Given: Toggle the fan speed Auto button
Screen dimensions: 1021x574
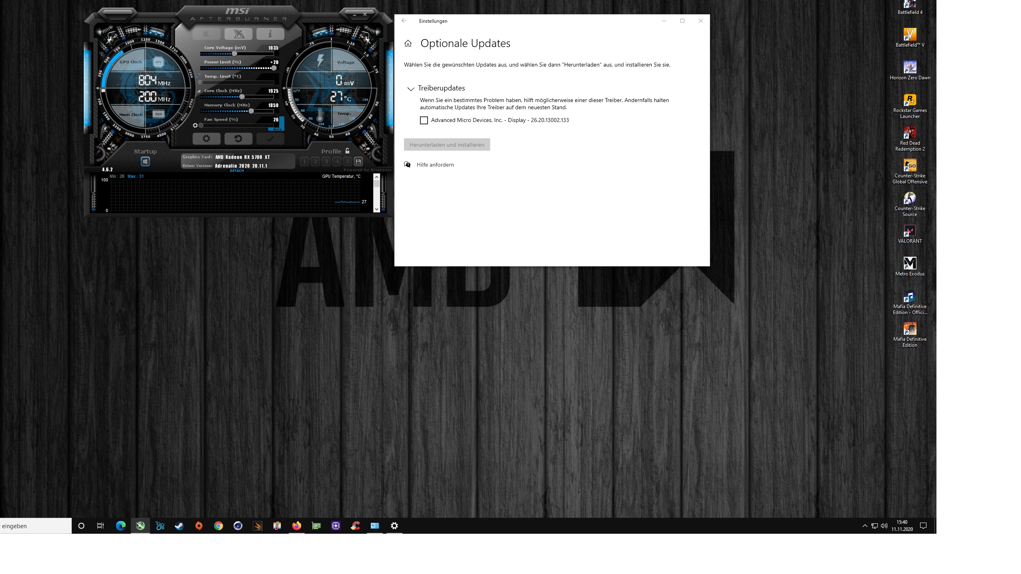Looking at the screenshot, I should tap(278, 129).
